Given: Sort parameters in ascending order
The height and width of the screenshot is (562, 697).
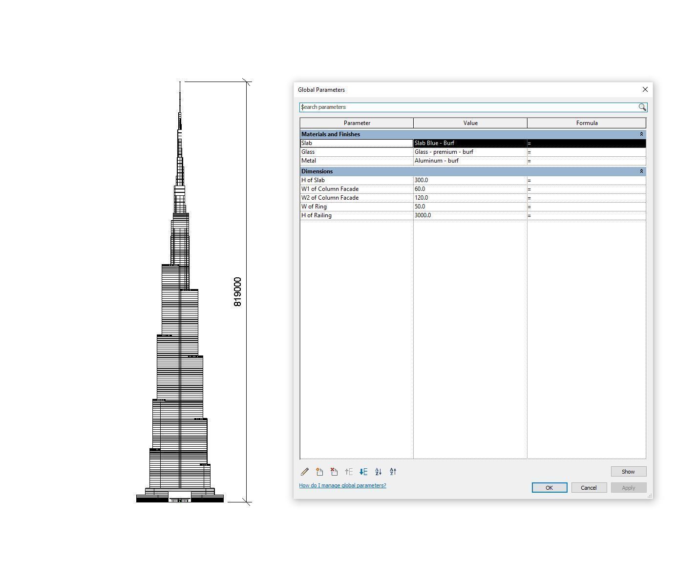Looking at the screenshot, I should (378, 472).
